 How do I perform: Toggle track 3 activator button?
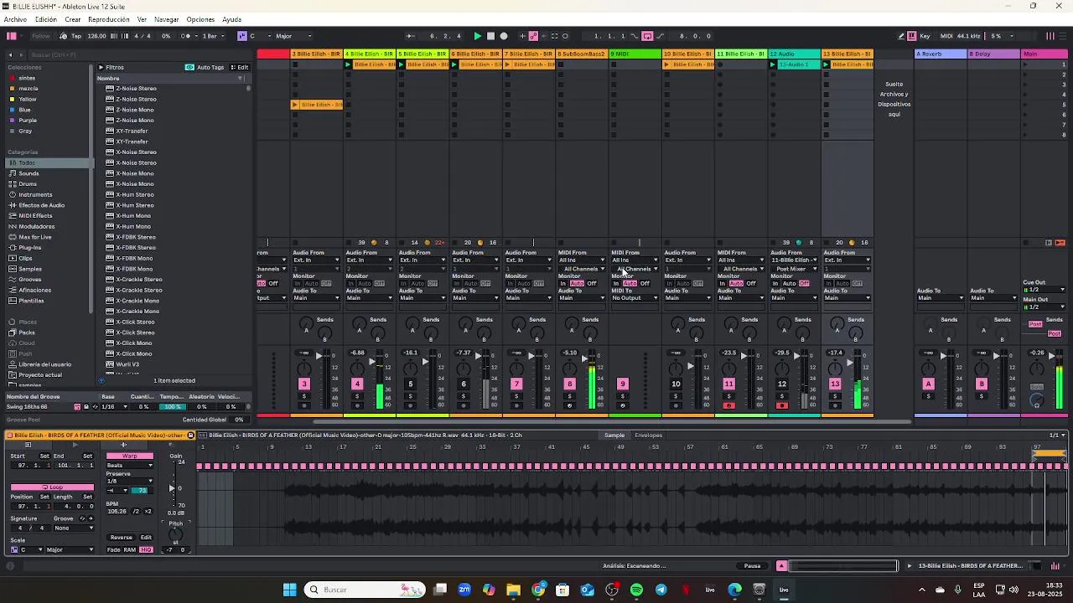tap(304, 384)
